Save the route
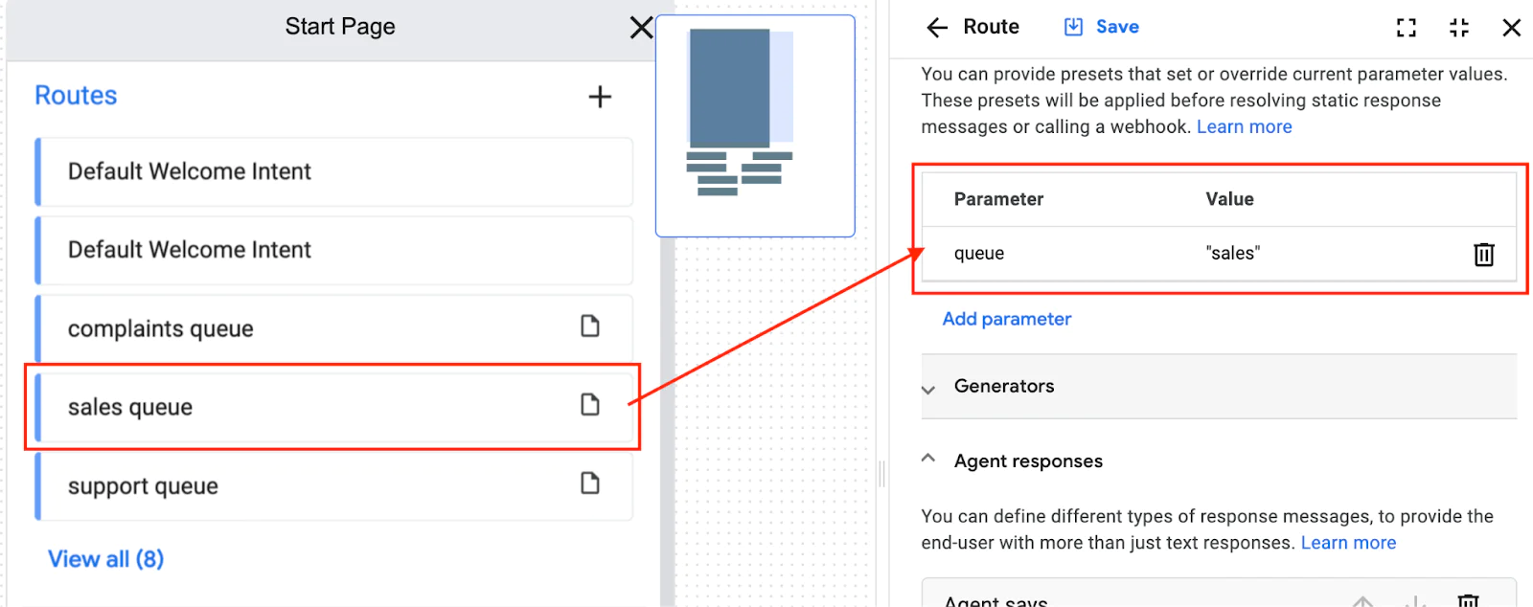The width and height of the screenshot is (1533, 607). click(1102, 27)
